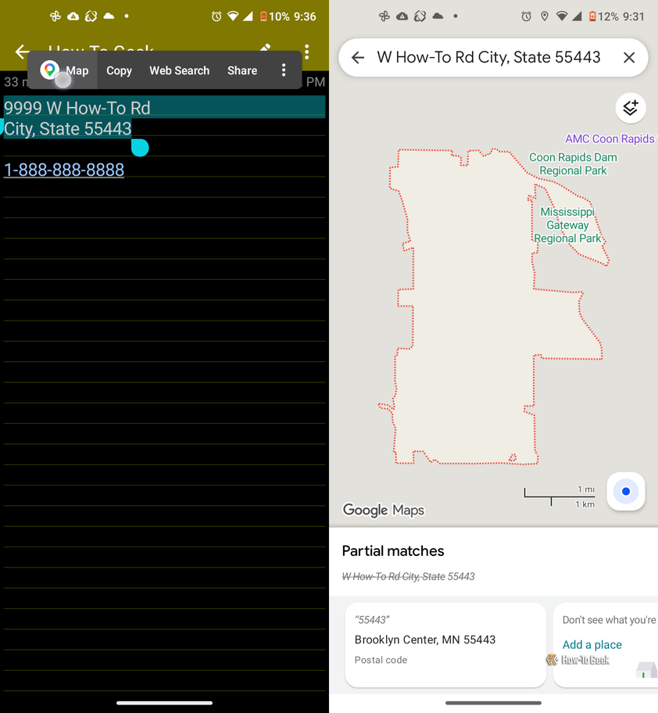Viewport: 658px width, 713px height.
Task: Open more options in the selection toolbar
Action: [x=284, y=70]
